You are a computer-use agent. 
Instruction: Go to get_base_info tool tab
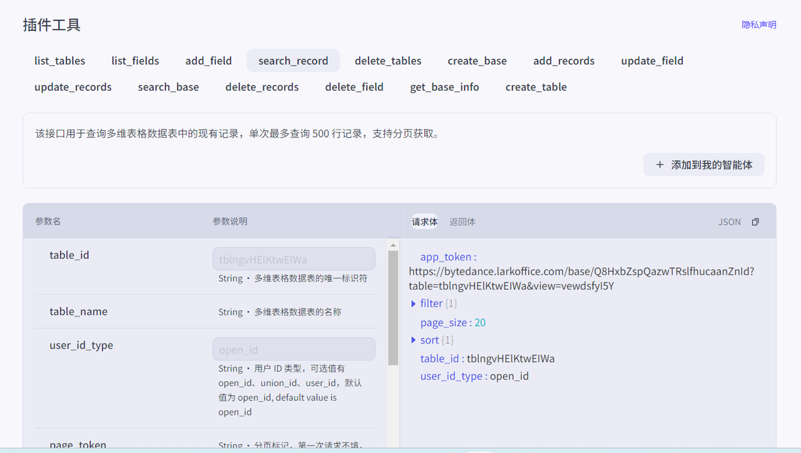pos(444,87)
